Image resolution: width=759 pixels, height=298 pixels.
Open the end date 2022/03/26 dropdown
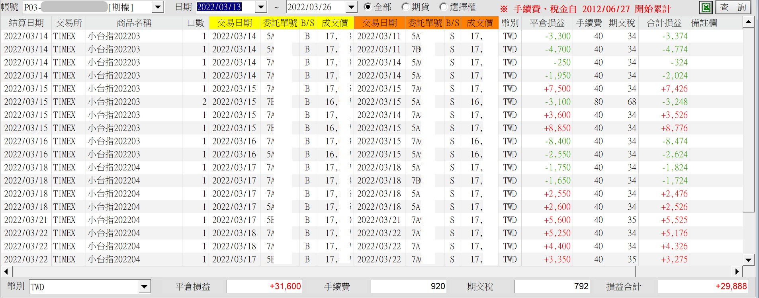pos(351,7)
